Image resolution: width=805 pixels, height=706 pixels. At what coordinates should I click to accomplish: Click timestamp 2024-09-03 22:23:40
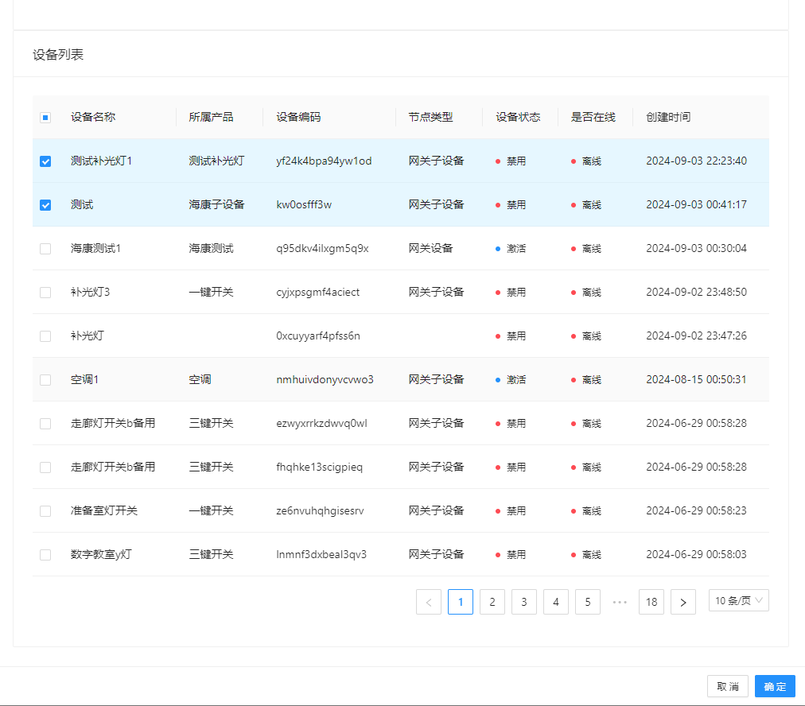[696, 161]
